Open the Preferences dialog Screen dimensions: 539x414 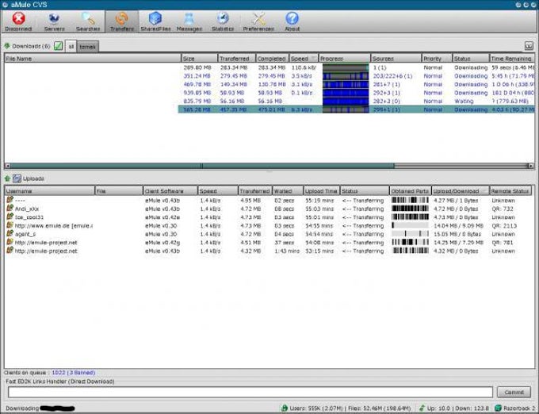click(258, 21)
